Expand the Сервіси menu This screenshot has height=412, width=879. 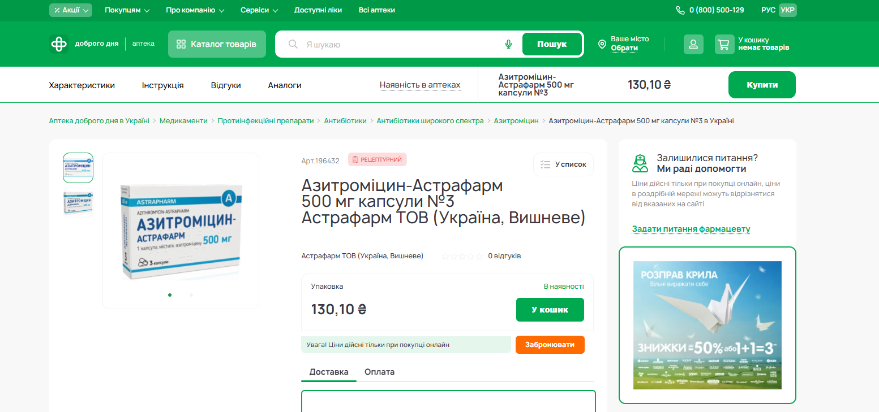tap(259, 10)
